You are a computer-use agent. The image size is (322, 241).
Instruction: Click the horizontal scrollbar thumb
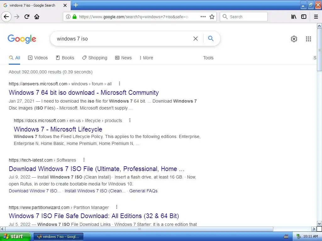pos(139,229)
